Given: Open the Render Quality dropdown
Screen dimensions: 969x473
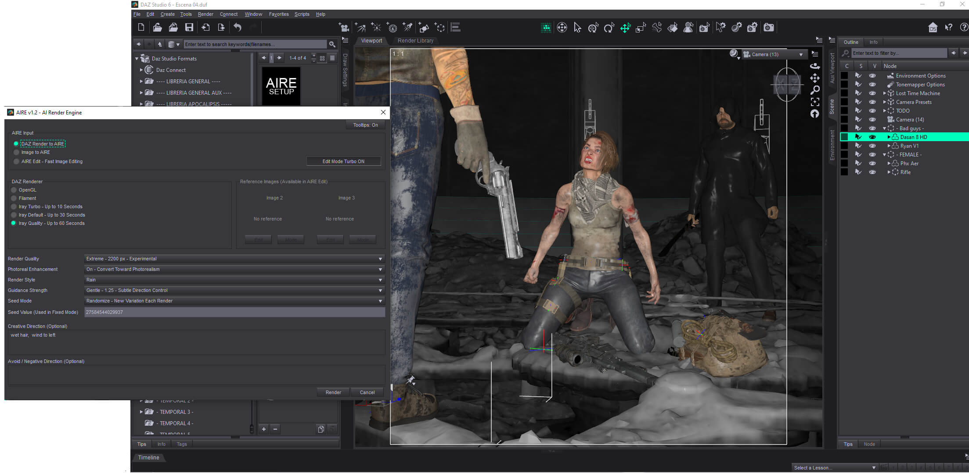Looking at the screenshot, I should click(234, 259).
